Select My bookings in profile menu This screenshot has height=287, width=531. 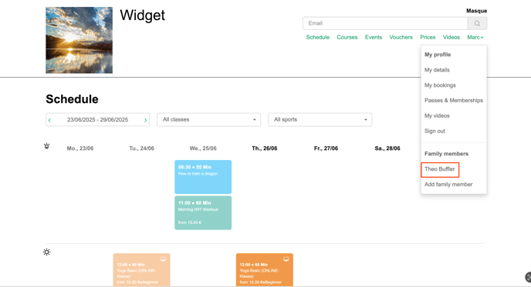click(x=440, y=85)
